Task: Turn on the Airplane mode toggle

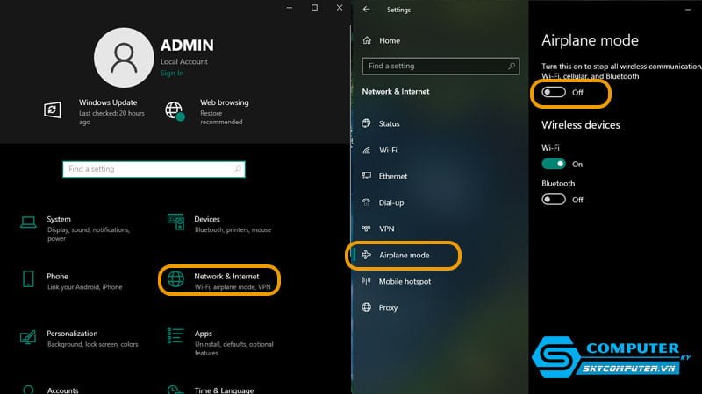Action: [554, 92]
